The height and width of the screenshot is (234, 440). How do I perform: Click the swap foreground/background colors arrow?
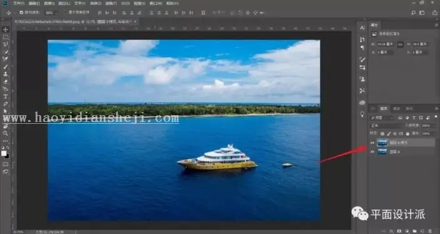[7, 147]
